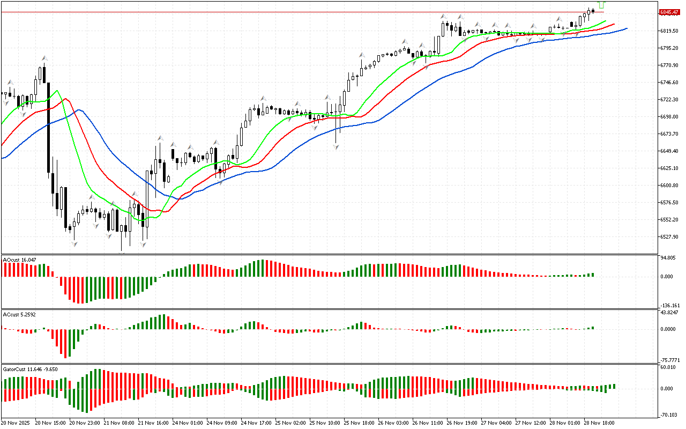The width and height of the screenshot is (686, 429).
Task: Click the GatorCust 11.646 -9.650 label
Action: click(30, 369)
